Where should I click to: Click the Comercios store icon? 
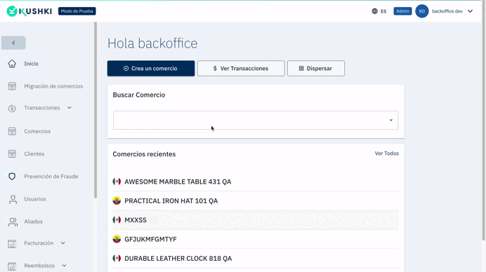coord(12,131)
